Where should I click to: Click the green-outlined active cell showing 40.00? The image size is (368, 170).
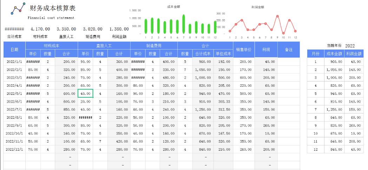click(85, 94)
